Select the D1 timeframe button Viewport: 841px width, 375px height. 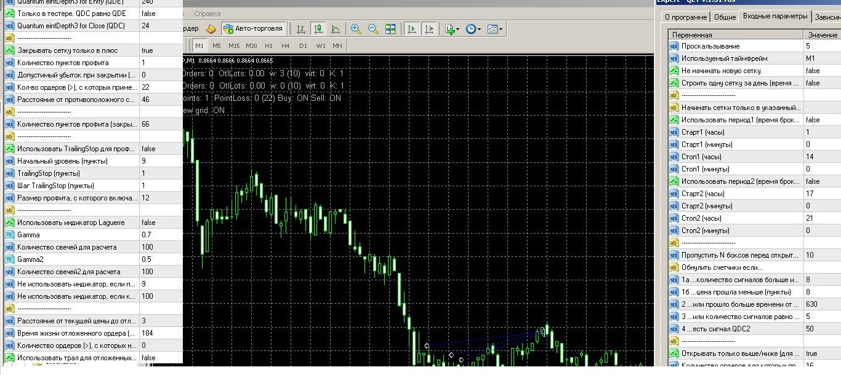pos(303,45)
